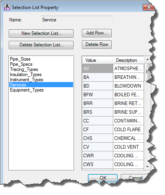Image resolution: width=165 pixels, height=195 pixels.
Task: Select the CV value cell
Action: [x=97, y=147]
